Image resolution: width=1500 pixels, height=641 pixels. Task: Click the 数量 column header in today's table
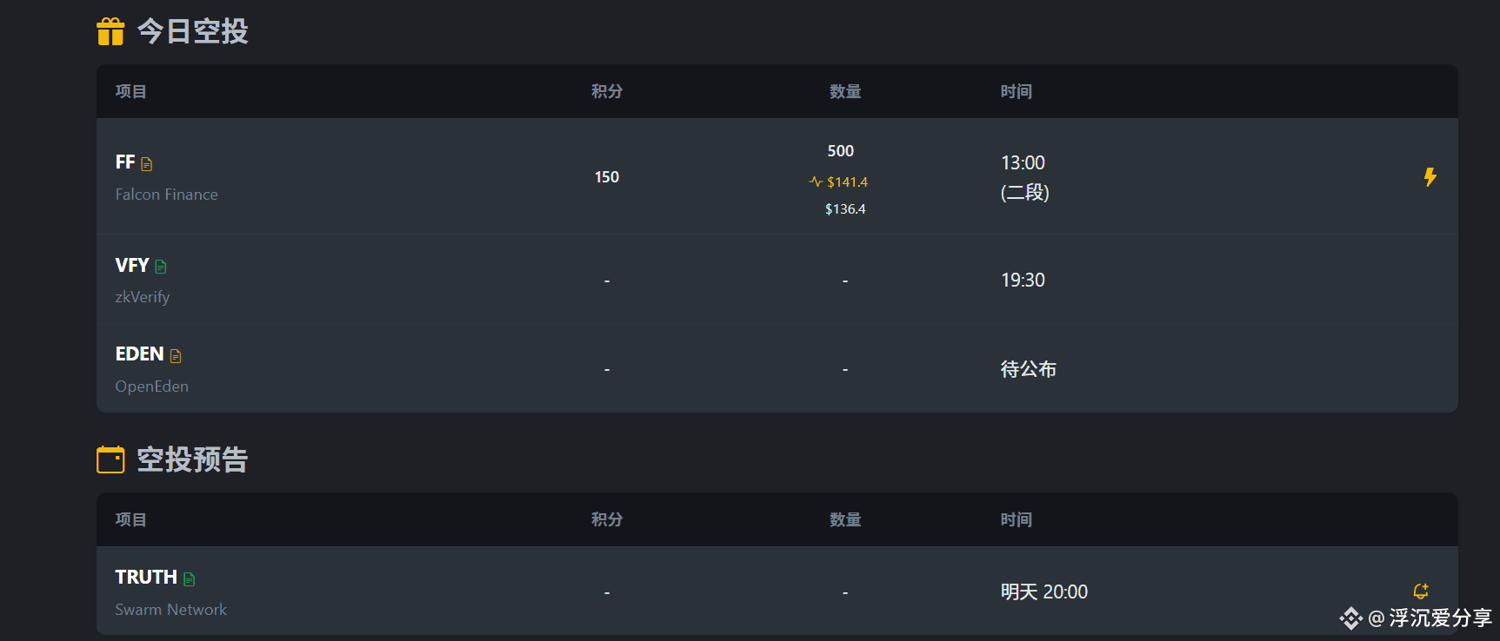[x=845, y=91]
